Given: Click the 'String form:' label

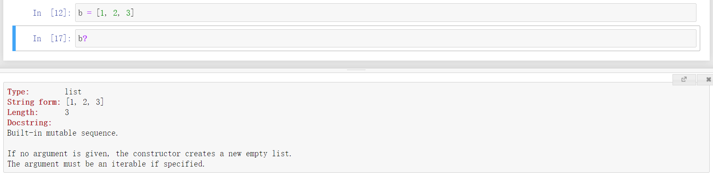Looking at the screenshot, I should [x=34, y=102].
